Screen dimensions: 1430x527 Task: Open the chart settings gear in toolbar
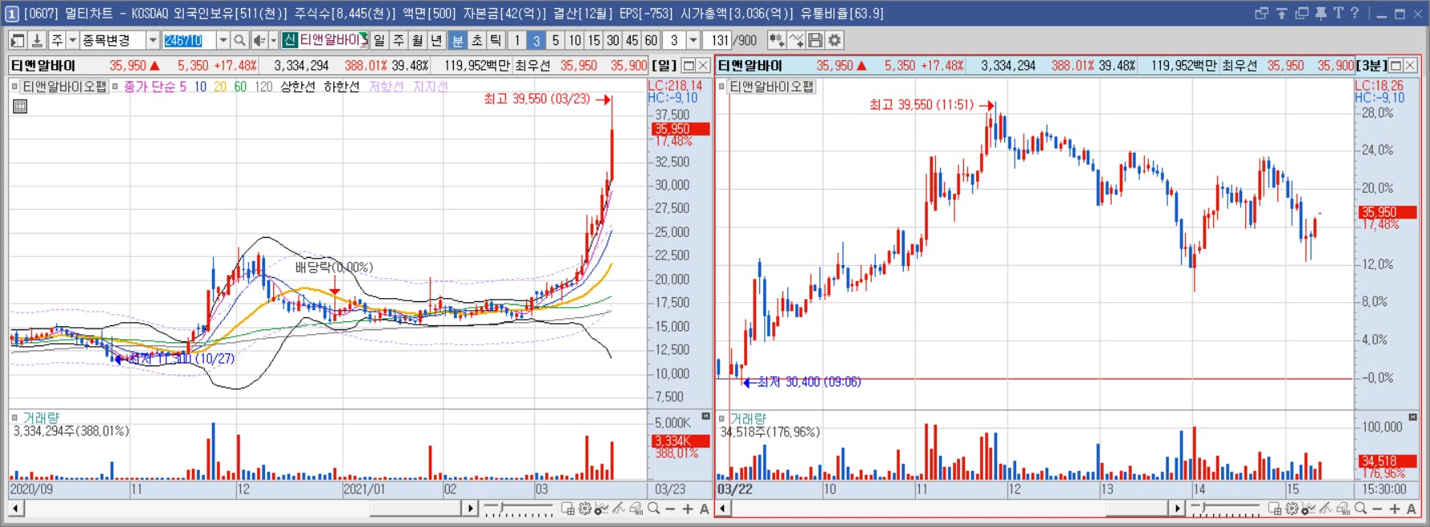[x=835, y=40]
